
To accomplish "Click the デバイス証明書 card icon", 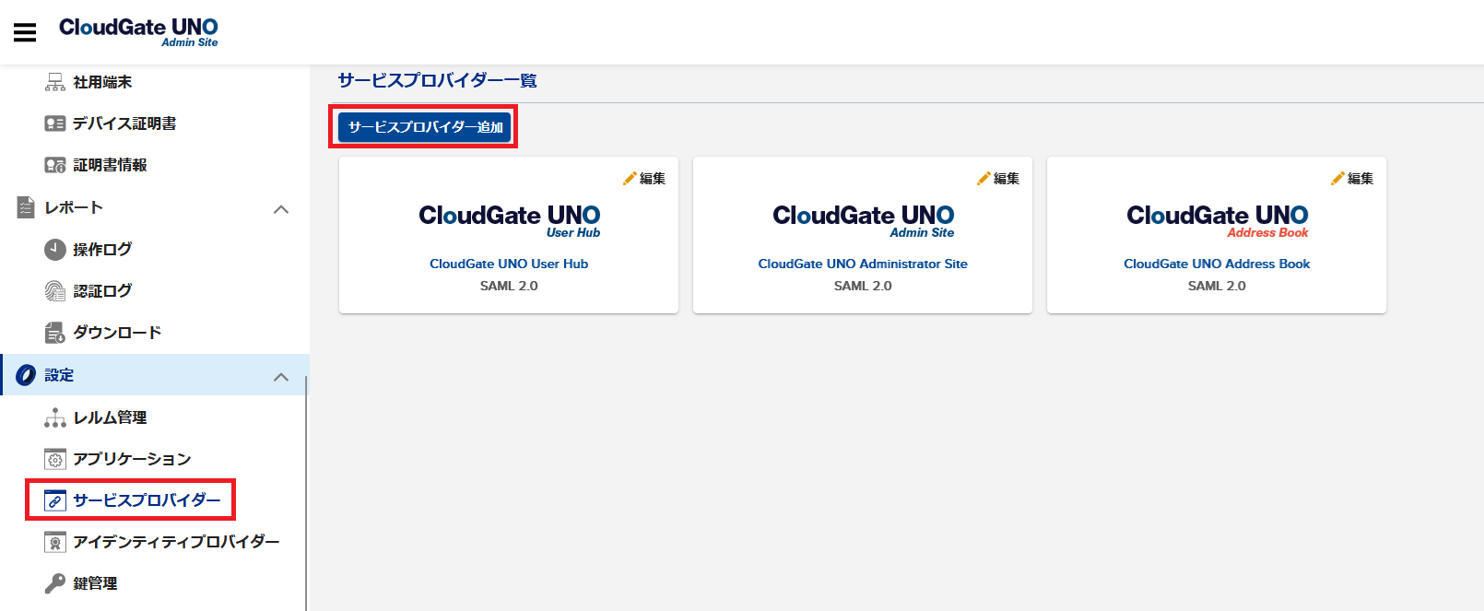I will tap(55, 123).
